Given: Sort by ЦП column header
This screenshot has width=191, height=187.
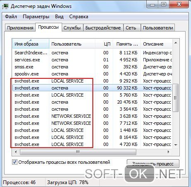Looking at the screenshot, I should 104,44.
